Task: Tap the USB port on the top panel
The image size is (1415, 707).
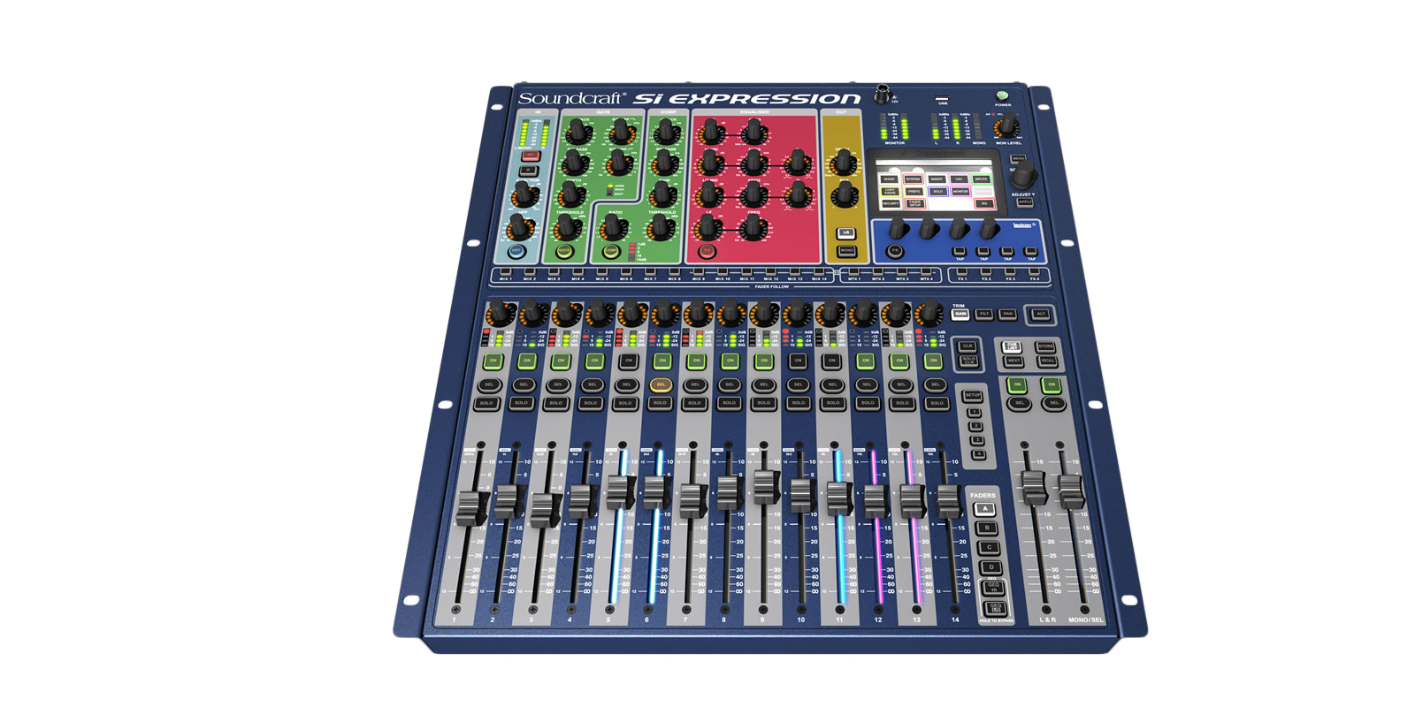Action: 944,98
